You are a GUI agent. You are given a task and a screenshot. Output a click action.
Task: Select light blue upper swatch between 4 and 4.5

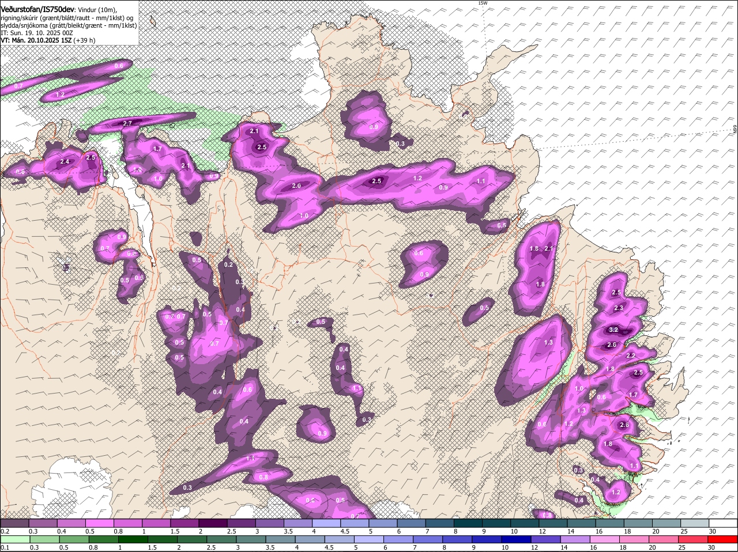(x=326, y=523)
